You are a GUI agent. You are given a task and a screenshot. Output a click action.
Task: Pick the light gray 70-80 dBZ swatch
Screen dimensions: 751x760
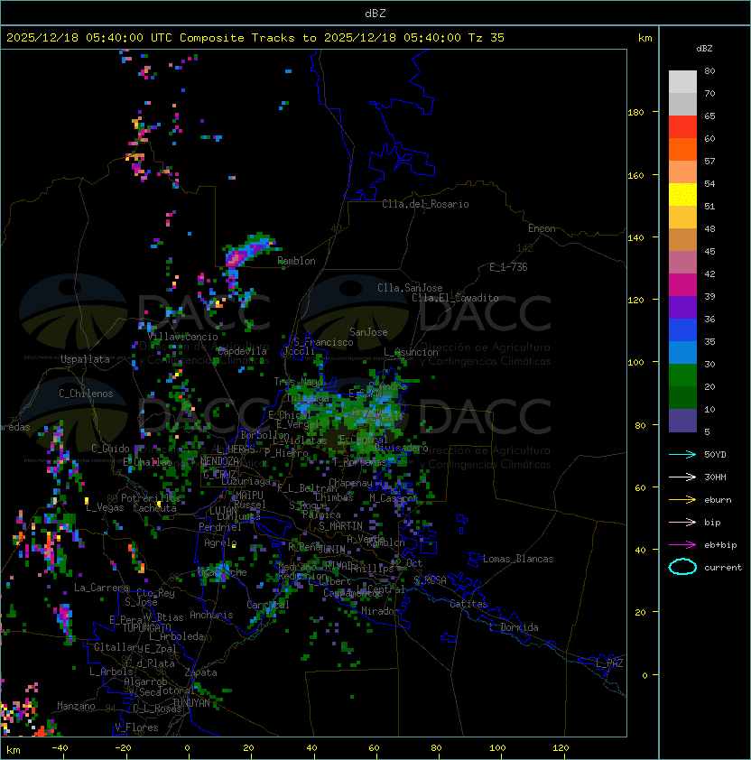(x=682, y=82)
